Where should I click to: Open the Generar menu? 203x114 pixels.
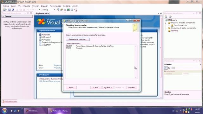(x=36, y=6)
